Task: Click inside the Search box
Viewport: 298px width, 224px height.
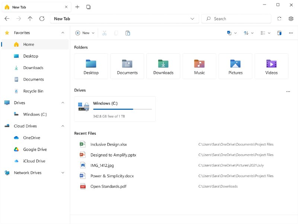Action: pyautogui.click(x=237, y=18)
